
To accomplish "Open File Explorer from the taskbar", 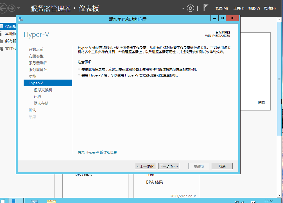I will (x=51, y=201).
